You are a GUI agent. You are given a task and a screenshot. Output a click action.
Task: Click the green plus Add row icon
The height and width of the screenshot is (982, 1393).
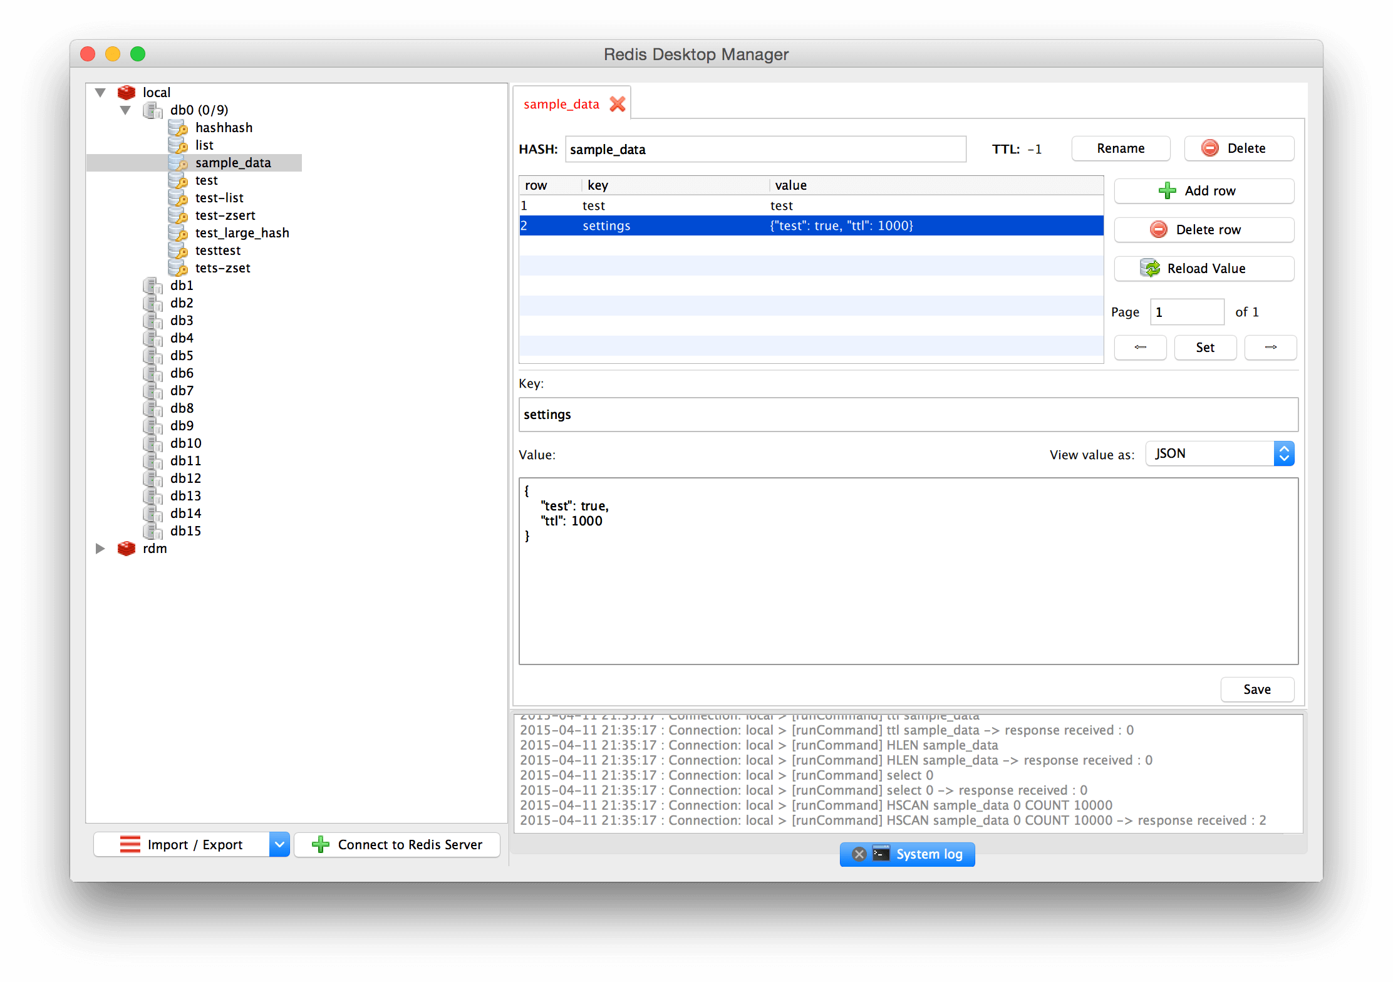click(x=1166, y=190)
